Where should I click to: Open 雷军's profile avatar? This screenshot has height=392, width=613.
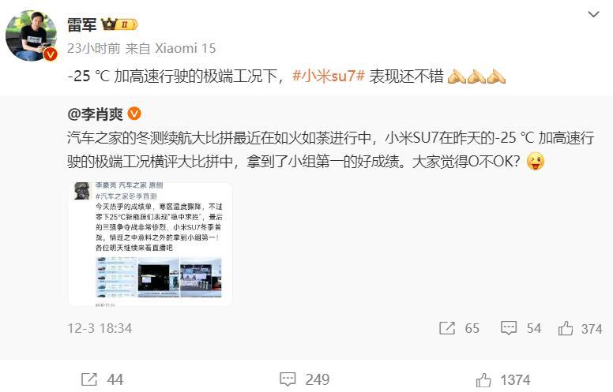[x=32, y=35]
